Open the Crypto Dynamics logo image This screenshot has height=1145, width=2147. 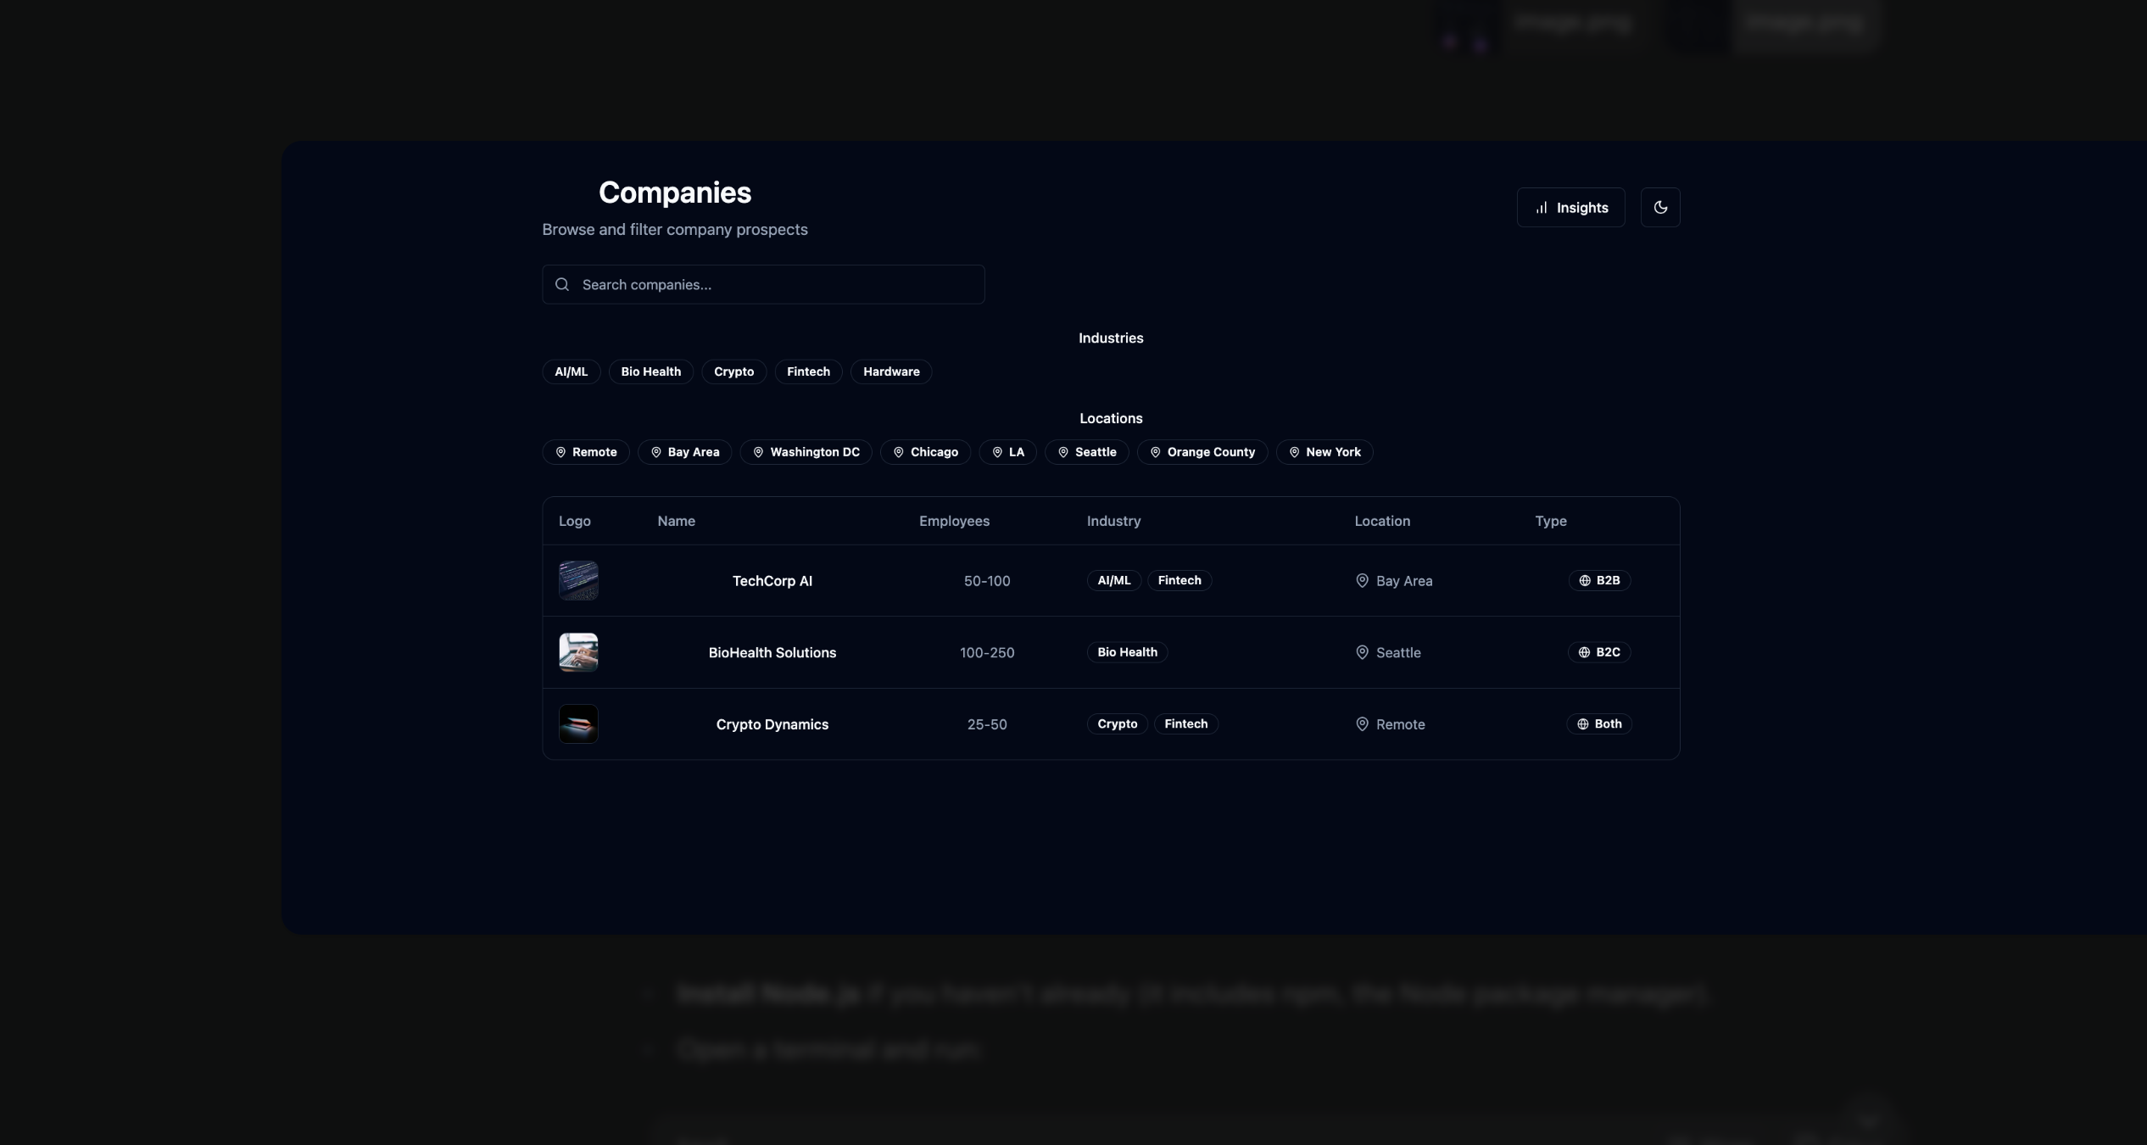click(x=578, y=724)
